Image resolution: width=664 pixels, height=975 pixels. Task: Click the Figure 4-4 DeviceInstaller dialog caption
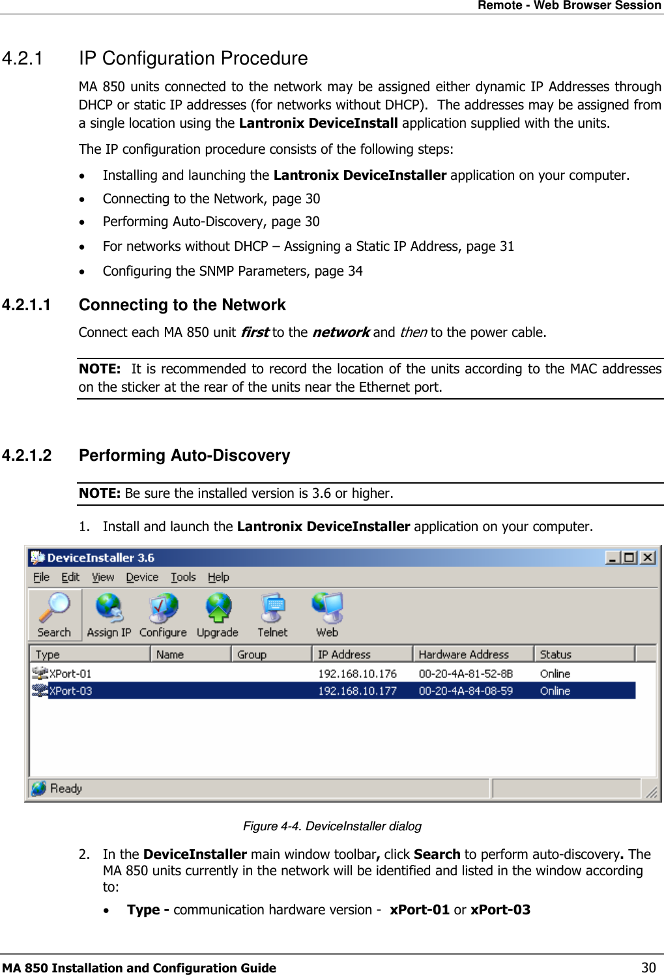332,826
